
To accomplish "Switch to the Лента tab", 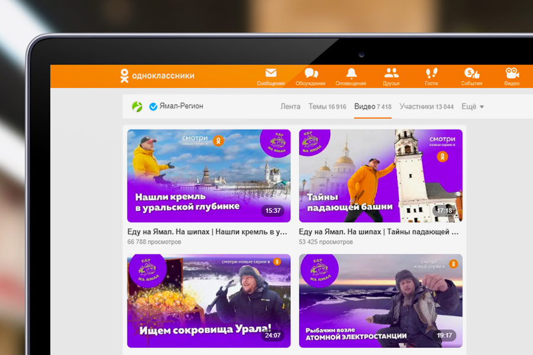I will point(290,106).
